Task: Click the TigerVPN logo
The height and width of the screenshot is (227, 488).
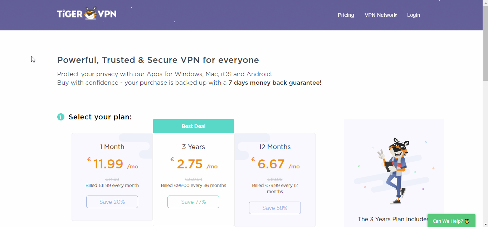Action: coord(87,14)
